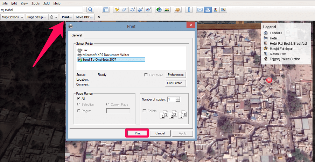Viewport: 315px width, 162px height.
Task: Switch to the General tab
Action: point(77,35)
